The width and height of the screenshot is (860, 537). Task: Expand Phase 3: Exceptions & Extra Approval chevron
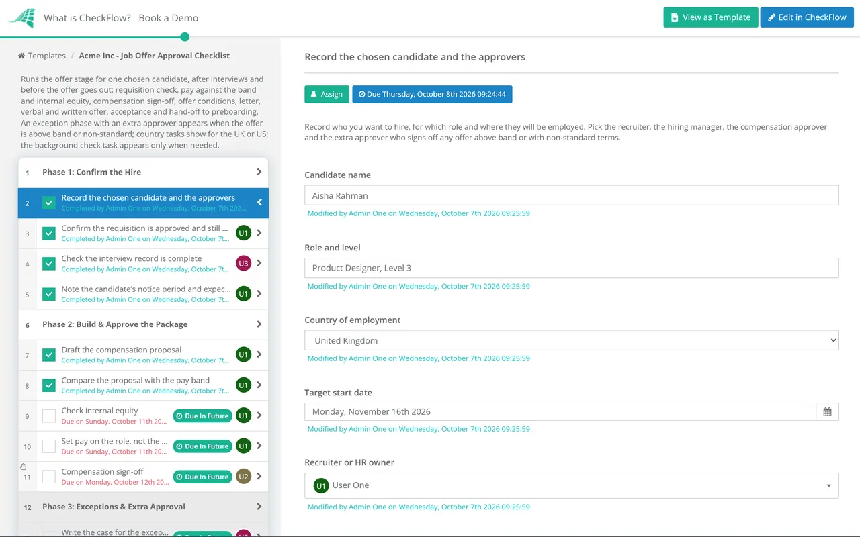coord(259,507)
